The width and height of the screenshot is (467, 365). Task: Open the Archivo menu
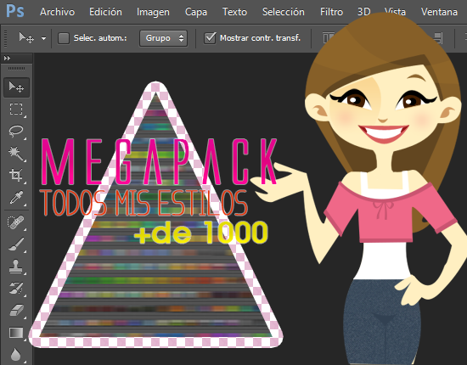[x=57, y=12]
